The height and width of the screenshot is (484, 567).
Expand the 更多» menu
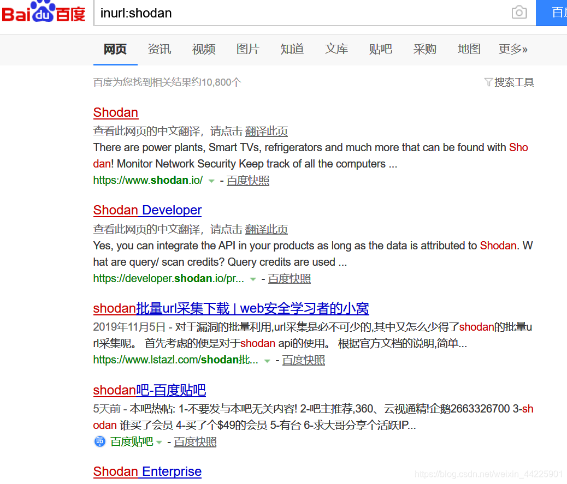(x=513, y=49)
